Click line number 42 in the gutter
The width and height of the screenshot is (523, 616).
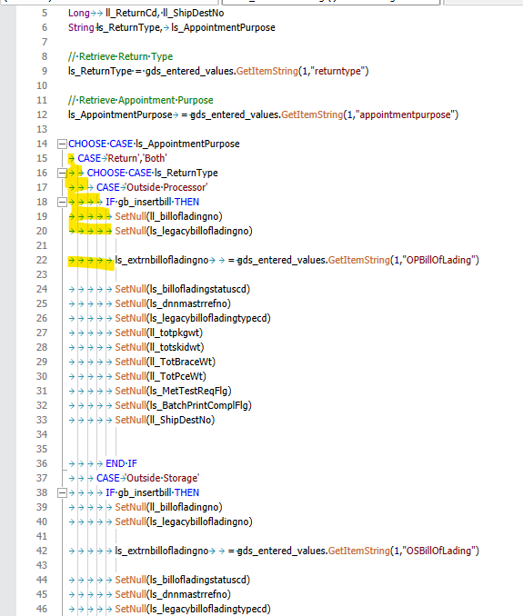click(42, 551)
